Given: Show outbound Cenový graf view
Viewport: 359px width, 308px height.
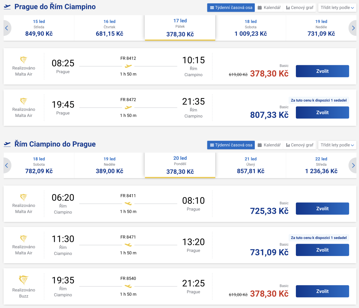Looking at the screenshot, I should (x=300, y=7).
